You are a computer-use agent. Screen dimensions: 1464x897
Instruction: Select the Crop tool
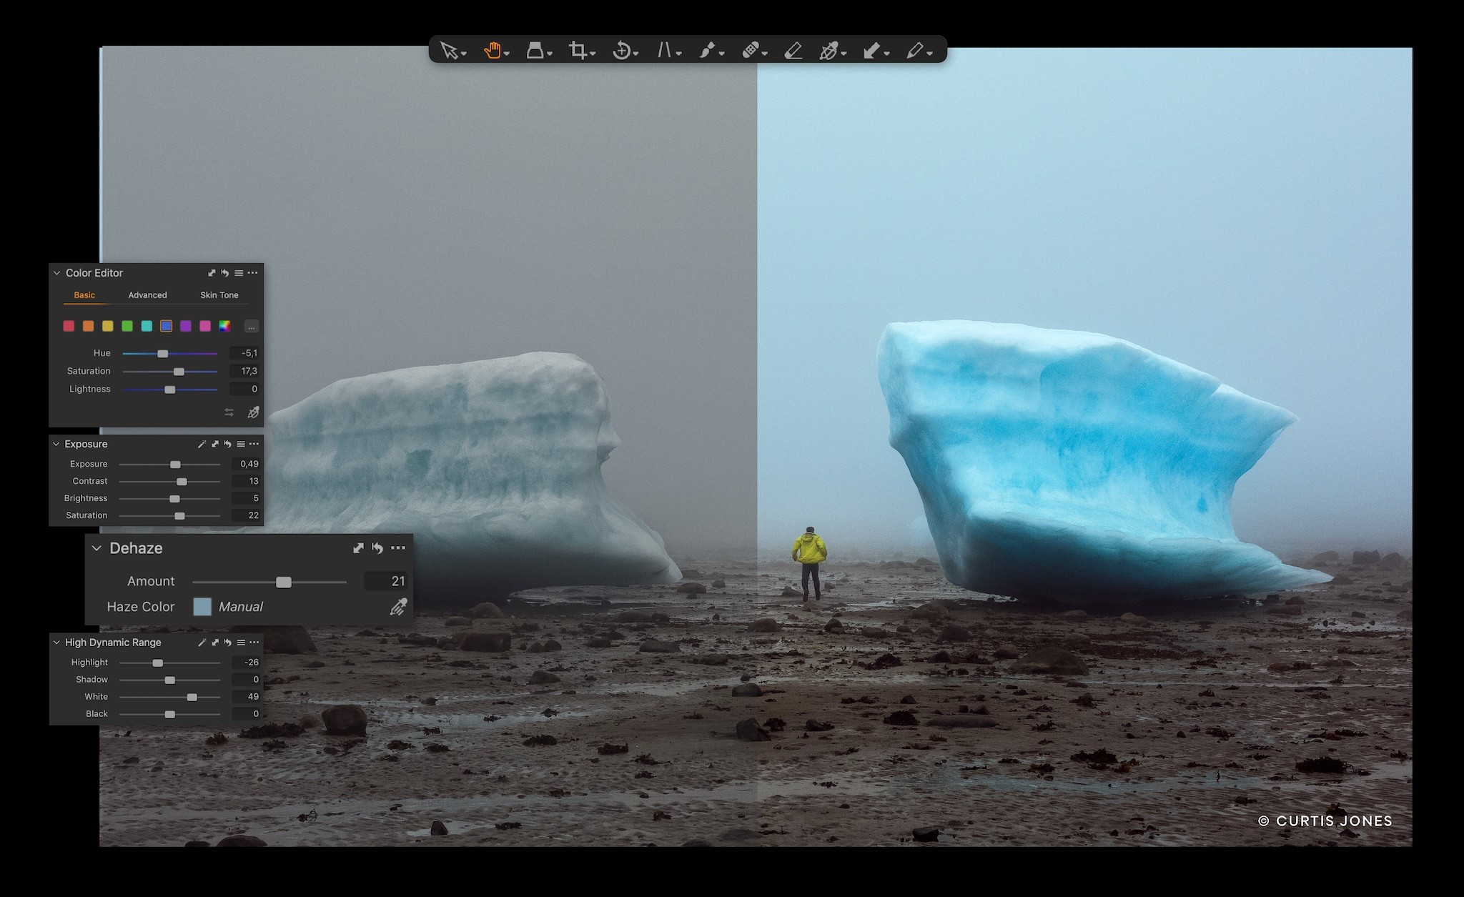pos(578,50)
